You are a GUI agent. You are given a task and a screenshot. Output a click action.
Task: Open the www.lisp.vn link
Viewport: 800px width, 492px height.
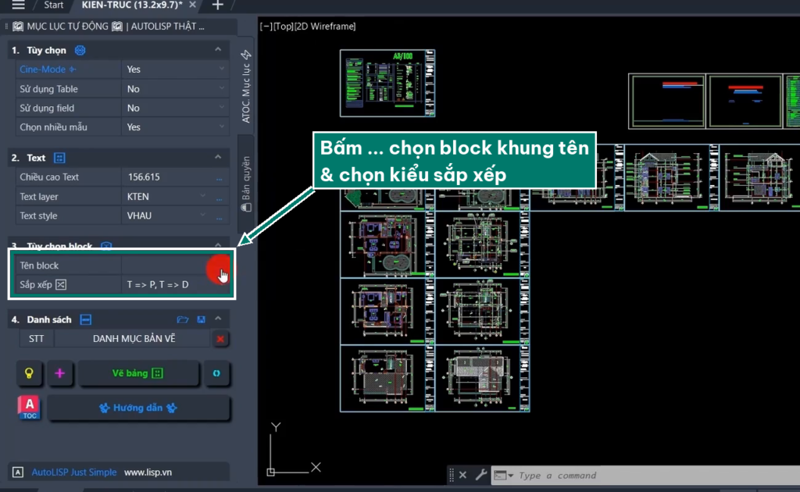[x=148, y=472]
